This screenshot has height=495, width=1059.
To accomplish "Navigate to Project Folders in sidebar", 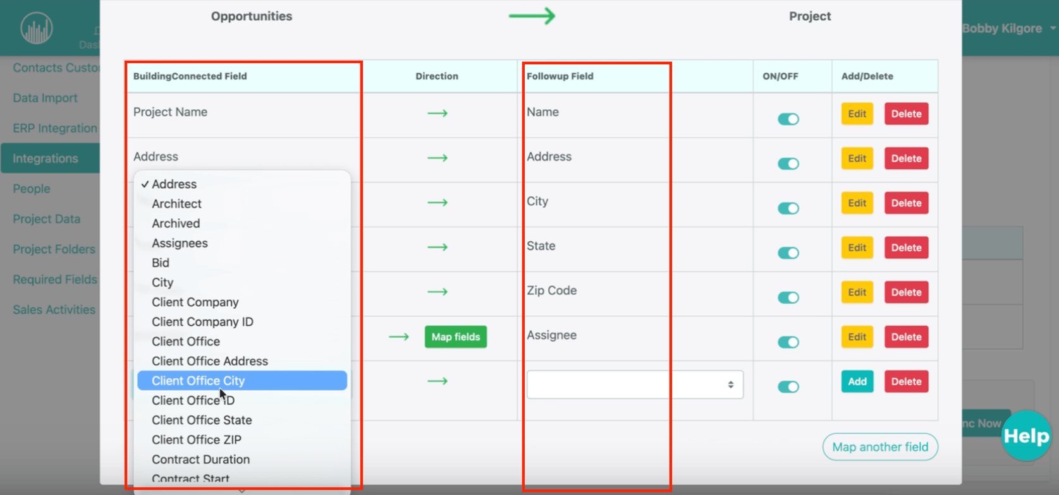I will coord(54,249).
